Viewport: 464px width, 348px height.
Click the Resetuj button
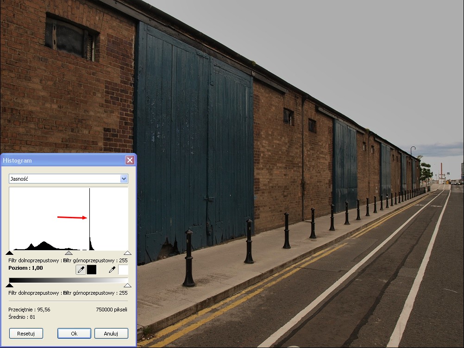pos(26,333)
